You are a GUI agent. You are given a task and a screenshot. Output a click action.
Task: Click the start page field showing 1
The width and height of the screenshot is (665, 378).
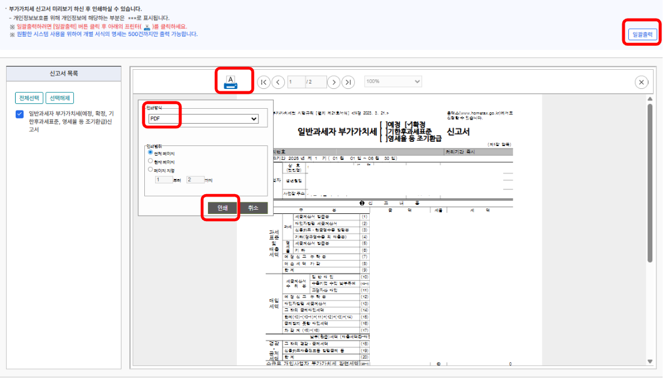coord(164,180)
